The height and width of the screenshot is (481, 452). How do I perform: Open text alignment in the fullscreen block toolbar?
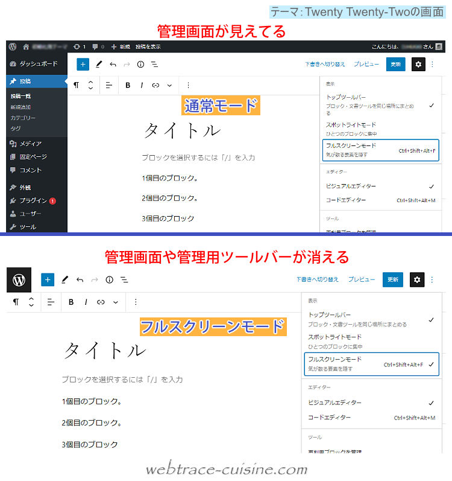point(51,302)
